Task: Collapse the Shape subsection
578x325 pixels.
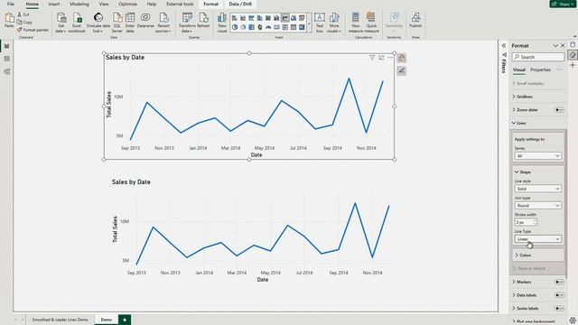Action: [523, 172]
